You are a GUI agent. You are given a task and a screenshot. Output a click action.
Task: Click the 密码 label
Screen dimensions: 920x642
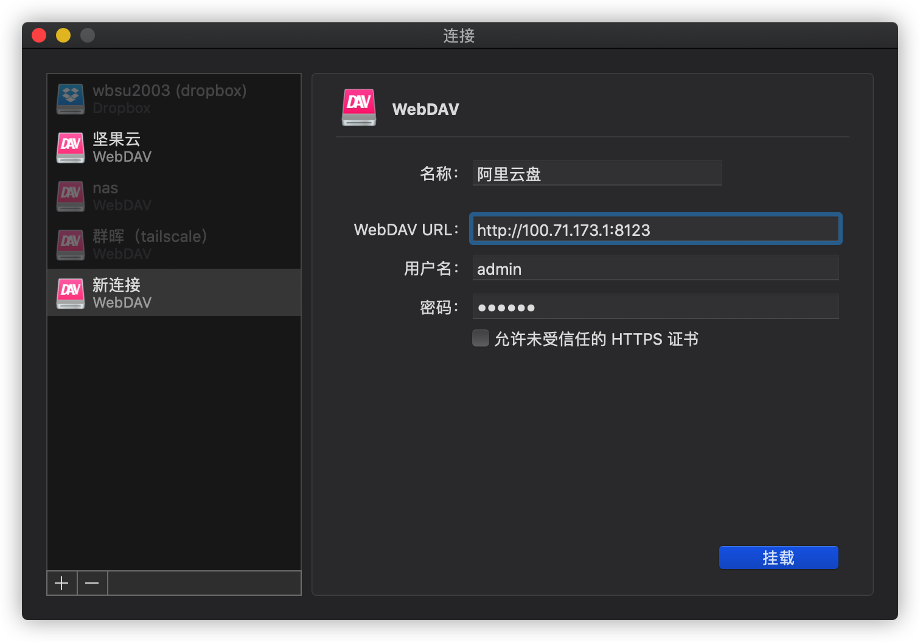tap(439, 308)
